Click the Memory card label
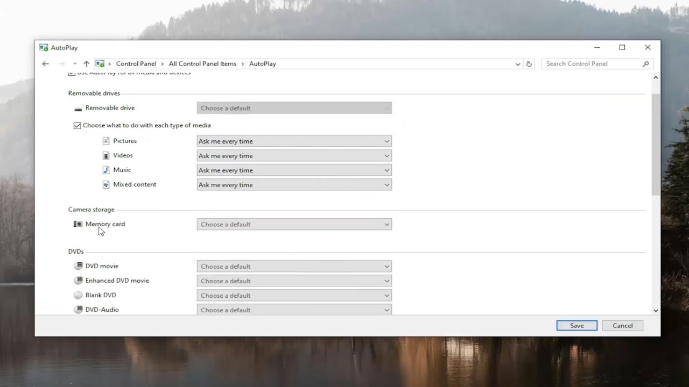 coord(105,224)
